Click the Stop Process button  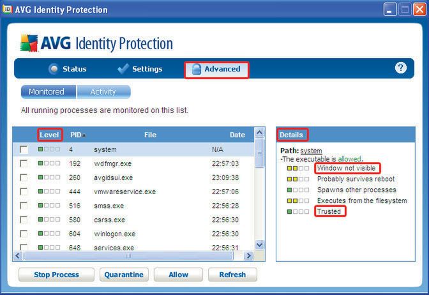pos(56,275)
